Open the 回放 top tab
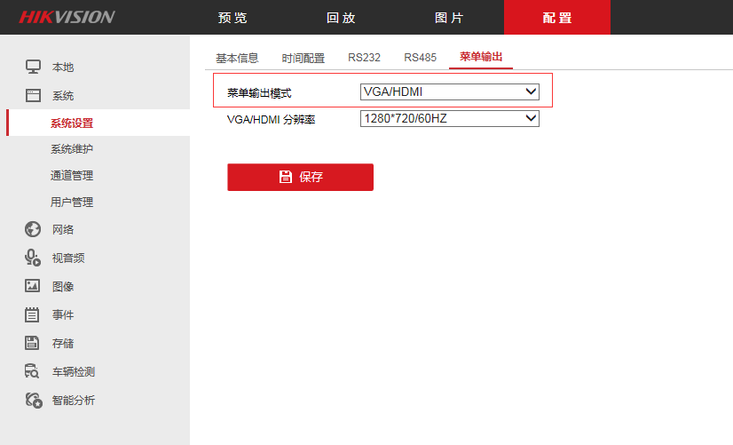733x445 pixels. 341,18
